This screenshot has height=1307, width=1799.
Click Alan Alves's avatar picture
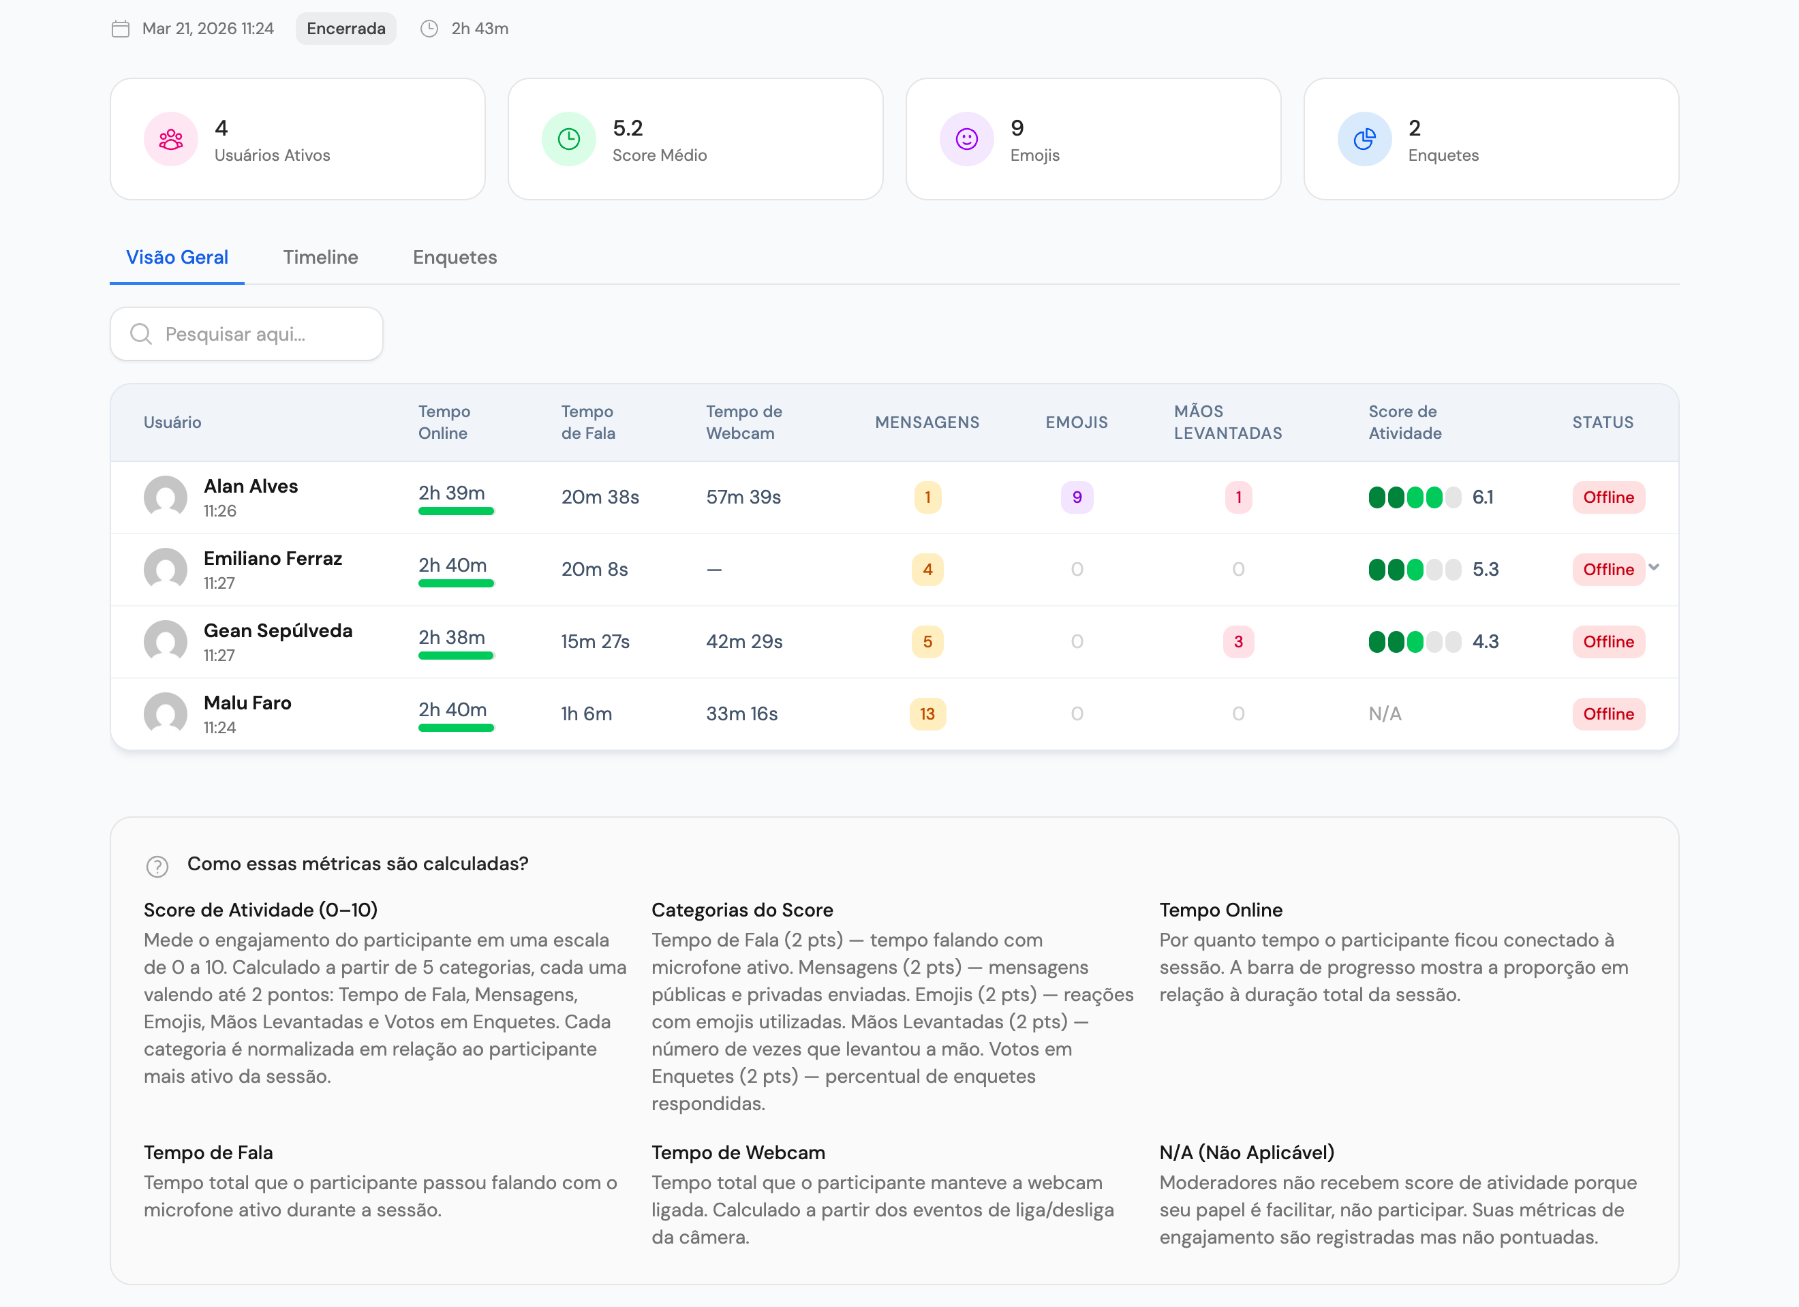[x=165, y=497]
